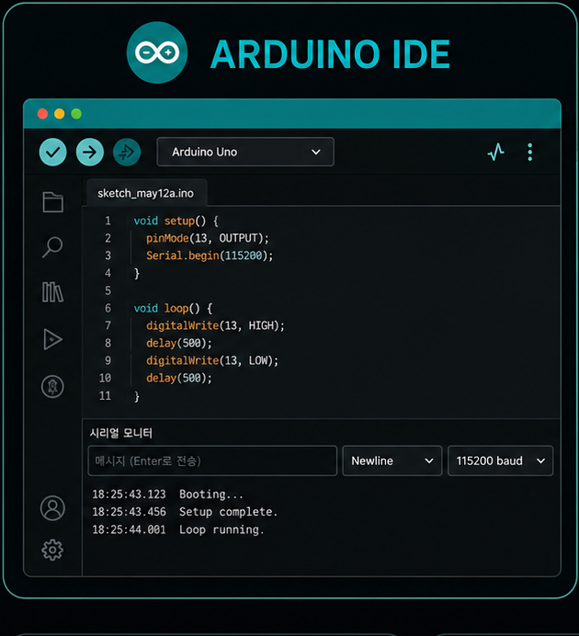Start the debugger from the toolbar
This screenshot has height=636, width=579.
click(127, 152)
